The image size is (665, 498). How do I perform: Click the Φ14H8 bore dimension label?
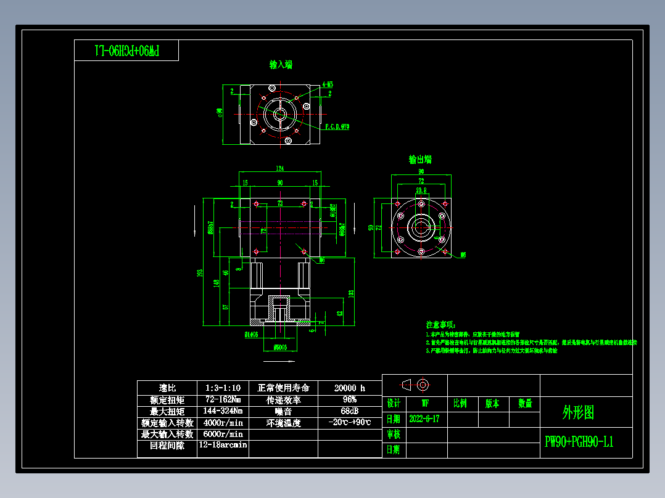(x=251, y=333)
